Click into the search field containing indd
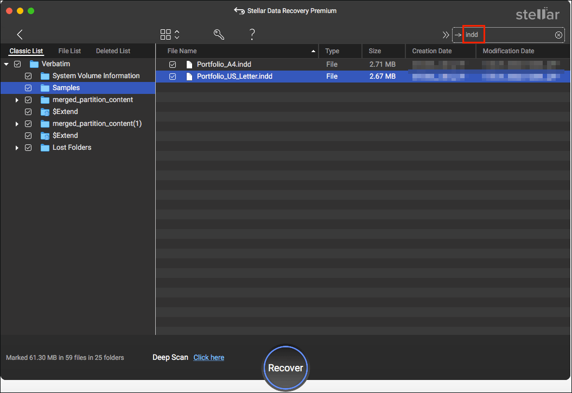Screen dimensions: 572x393 509,35
